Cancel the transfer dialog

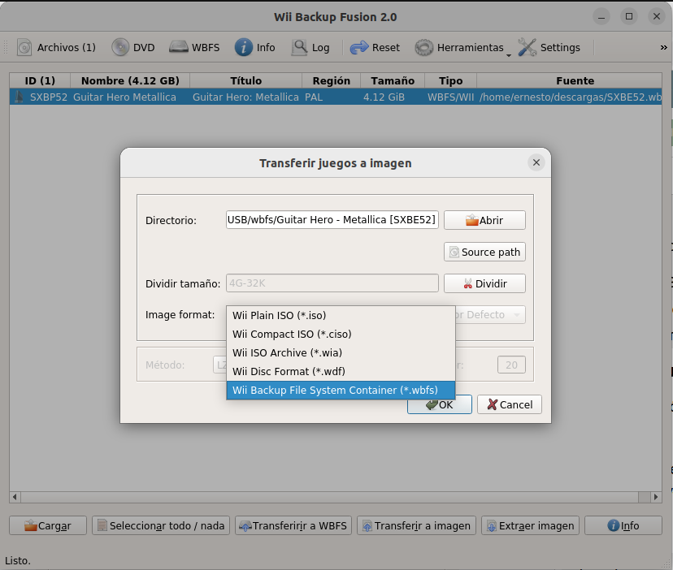point(509,404)
